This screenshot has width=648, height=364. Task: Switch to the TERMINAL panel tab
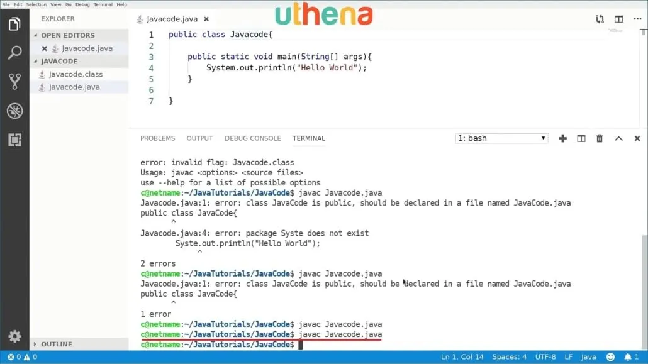309,138
